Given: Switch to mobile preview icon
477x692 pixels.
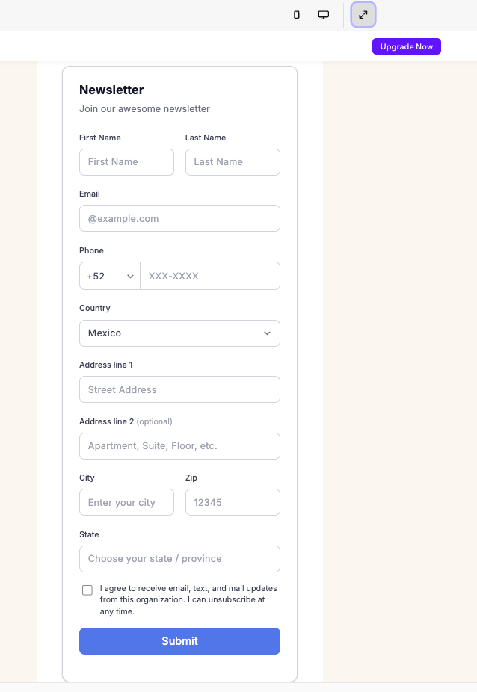Looking at the screenshot, I should tap(296, 15).
